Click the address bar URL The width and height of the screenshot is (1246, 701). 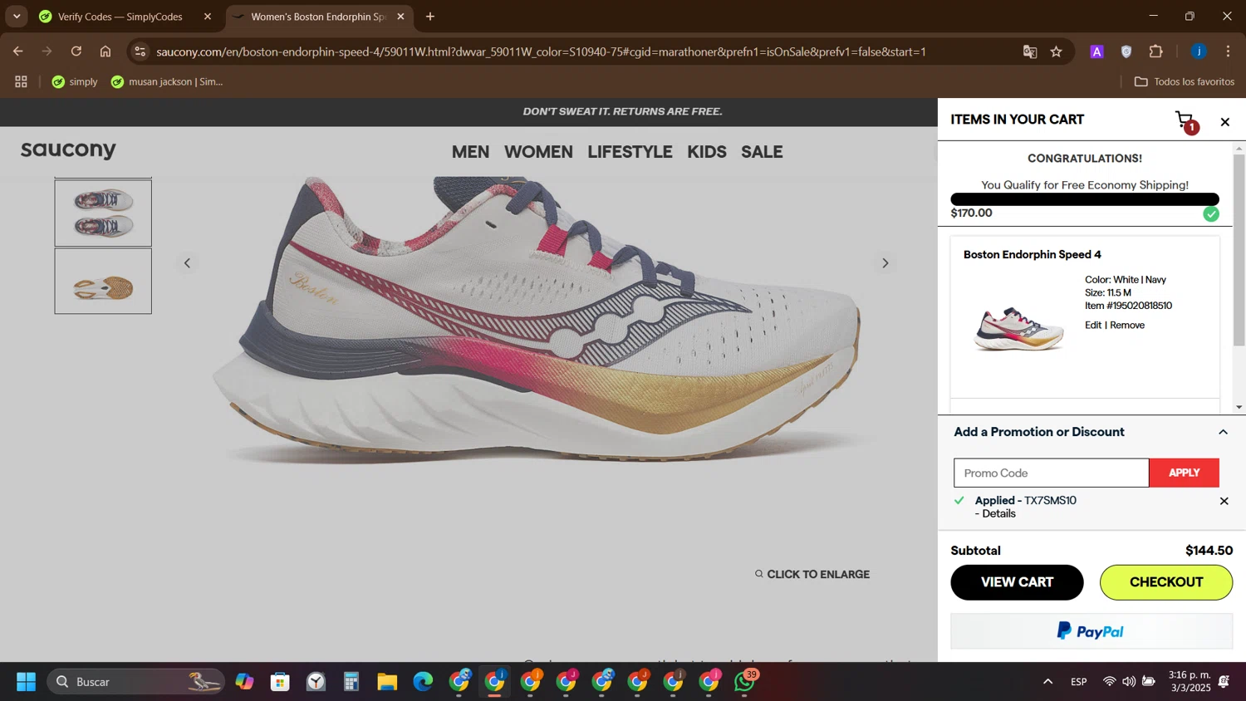pyautogui.click(x=541, y=51)
